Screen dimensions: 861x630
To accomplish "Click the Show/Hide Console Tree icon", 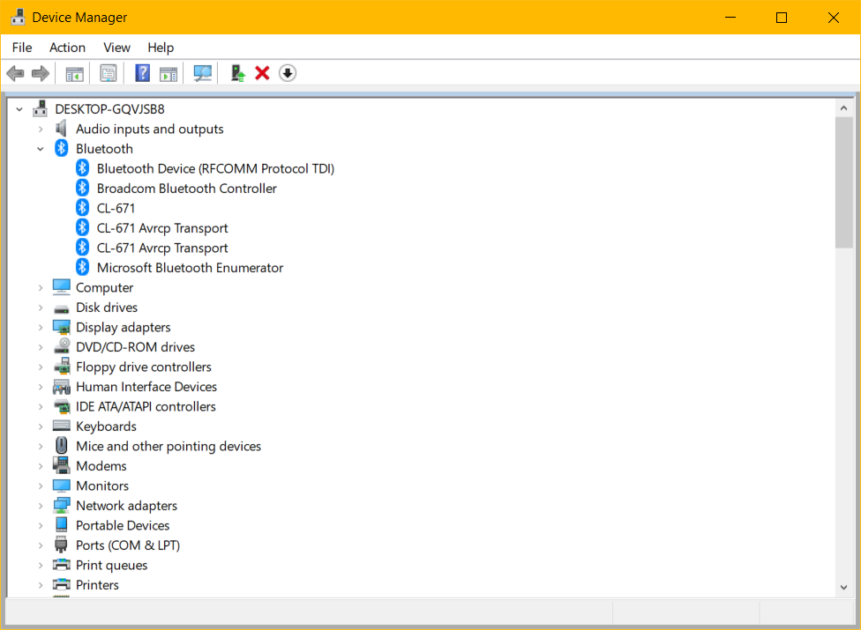I will tap(74, 72).
